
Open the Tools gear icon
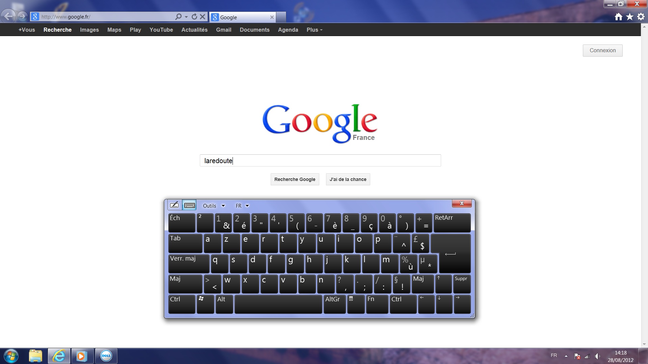tap(641, 17)
